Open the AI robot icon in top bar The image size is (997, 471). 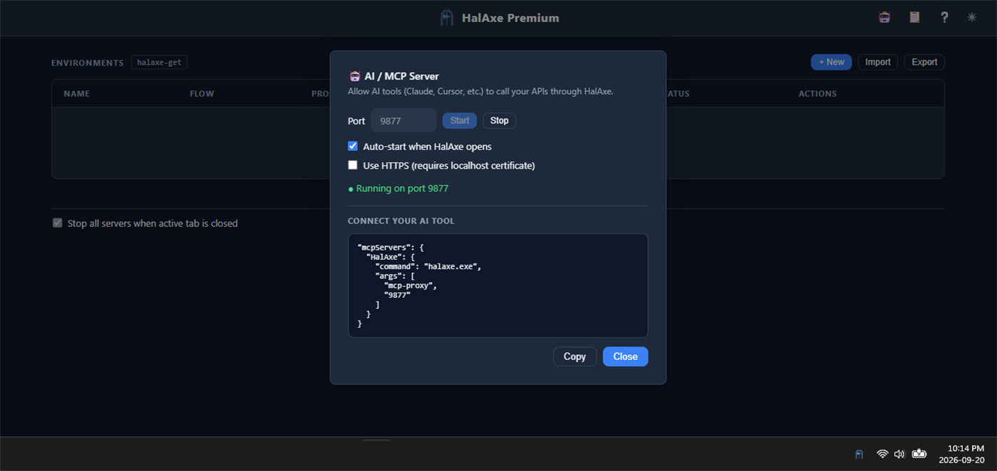click(x=884, y=17)
